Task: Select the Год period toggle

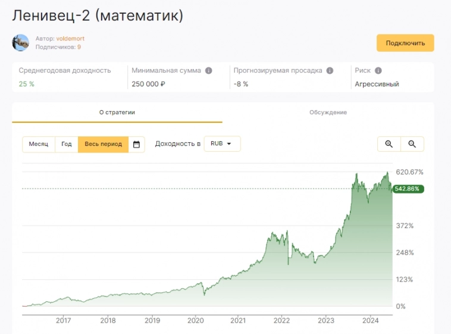Action: (67, 144)
